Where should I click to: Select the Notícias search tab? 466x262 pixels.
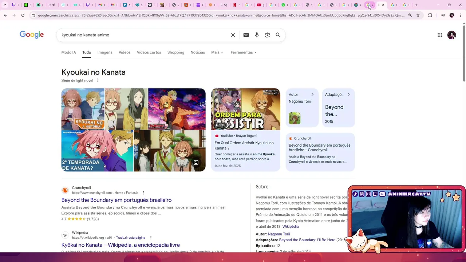point(198,52)
